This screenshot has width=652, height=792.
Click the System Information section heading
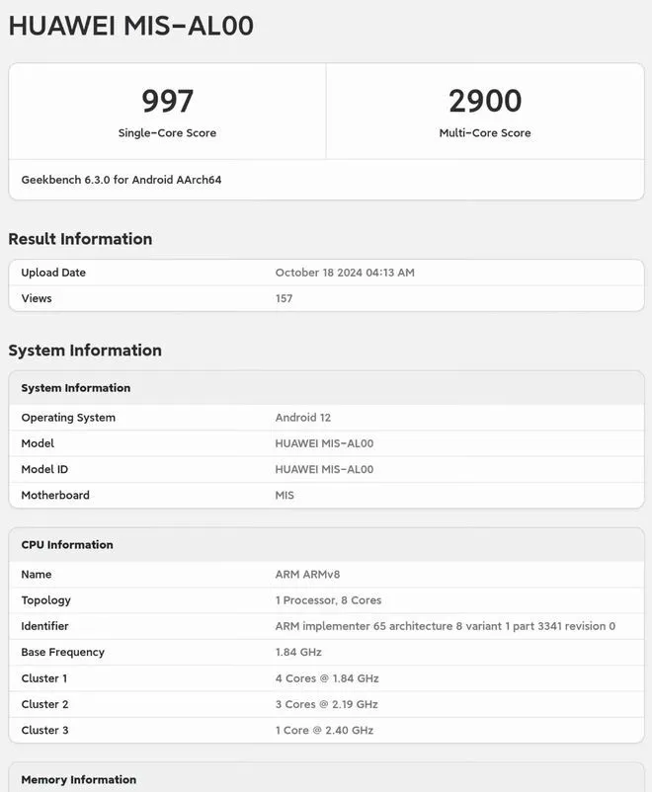point(85,351)
